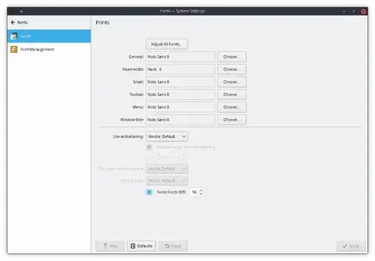This screenshot has width=375, height=261.
Task: Click the Help button
Action: pyautogui.click(x=110, y=246)
